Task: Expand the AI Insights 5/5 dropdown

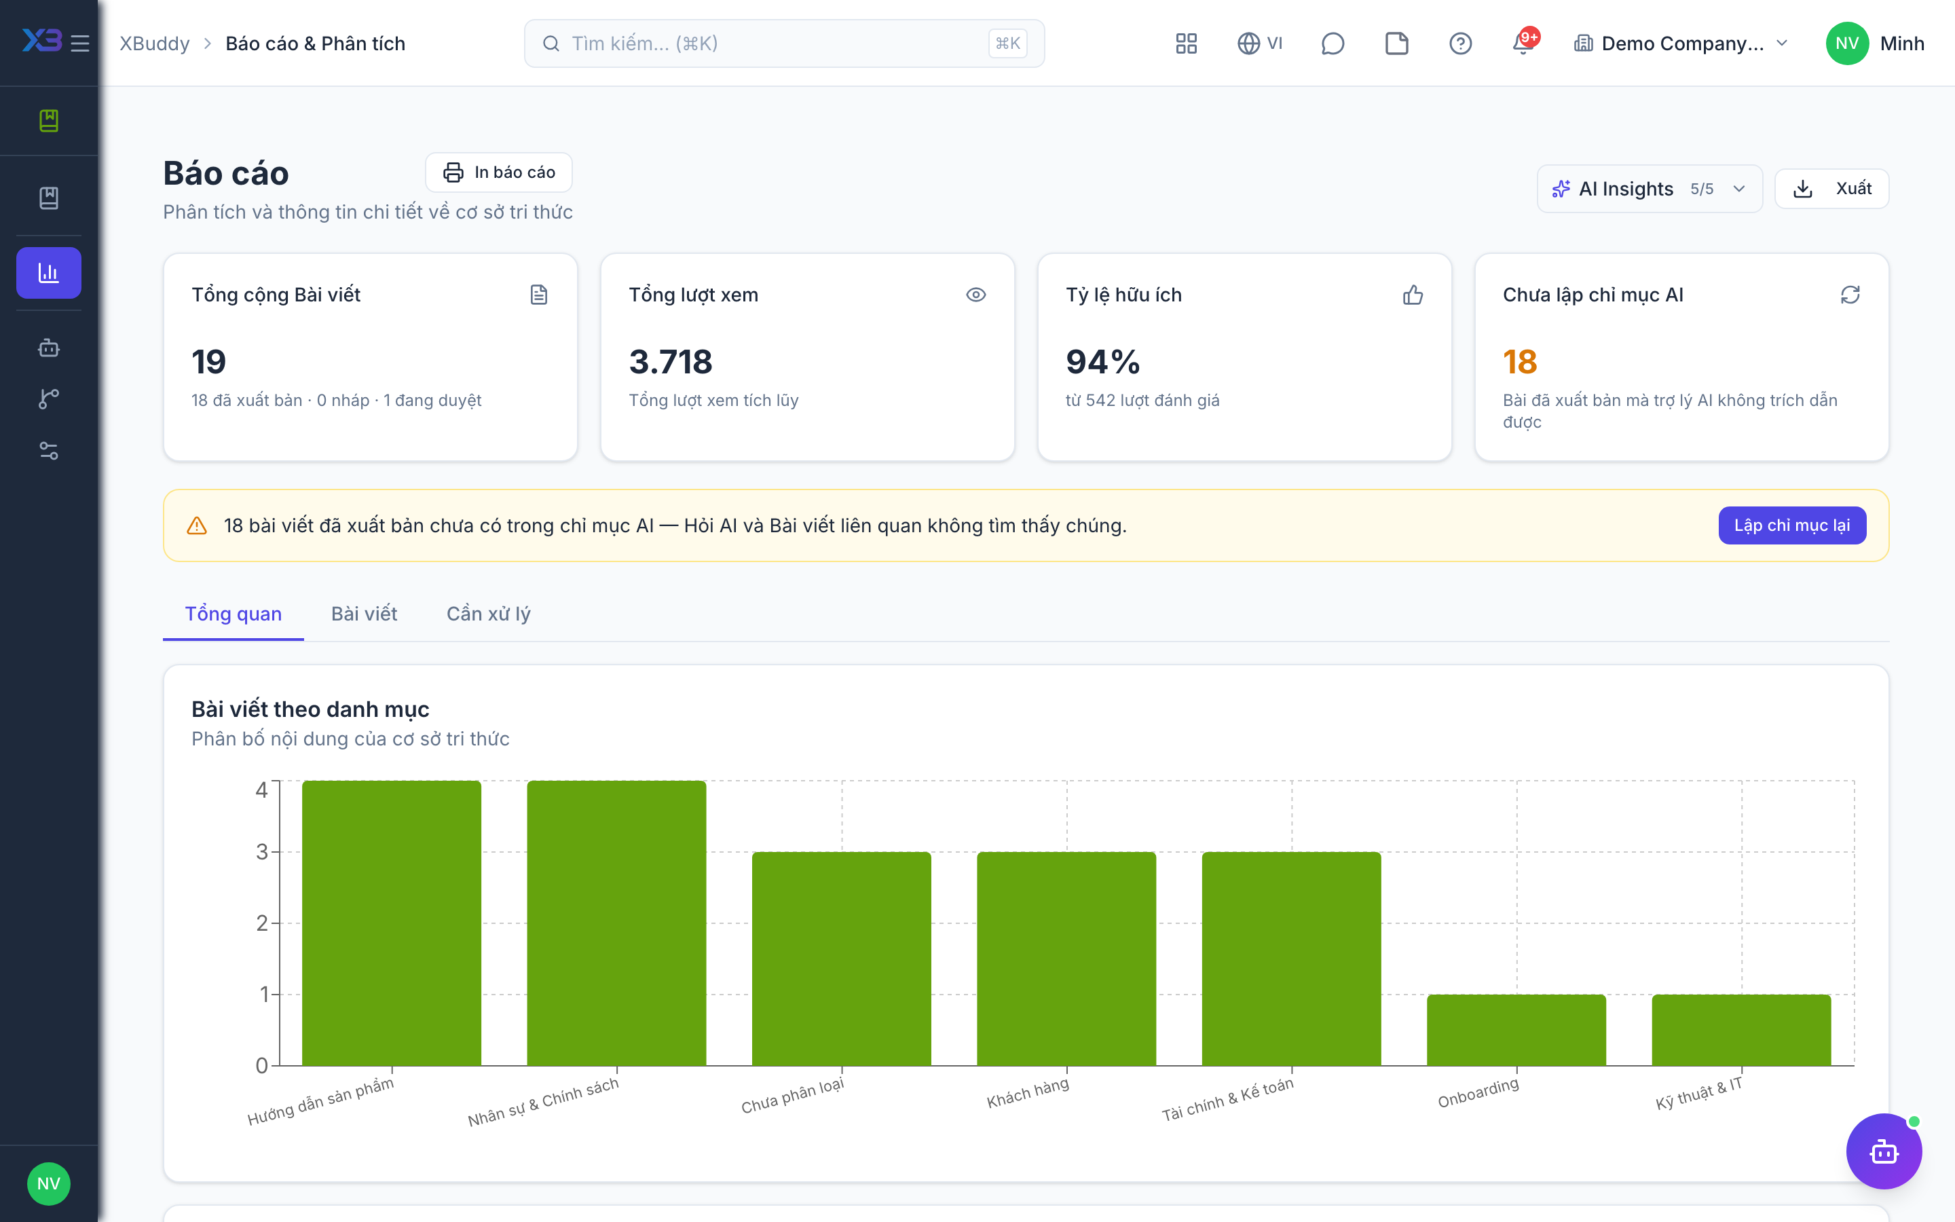Action: pos(1649,188)
